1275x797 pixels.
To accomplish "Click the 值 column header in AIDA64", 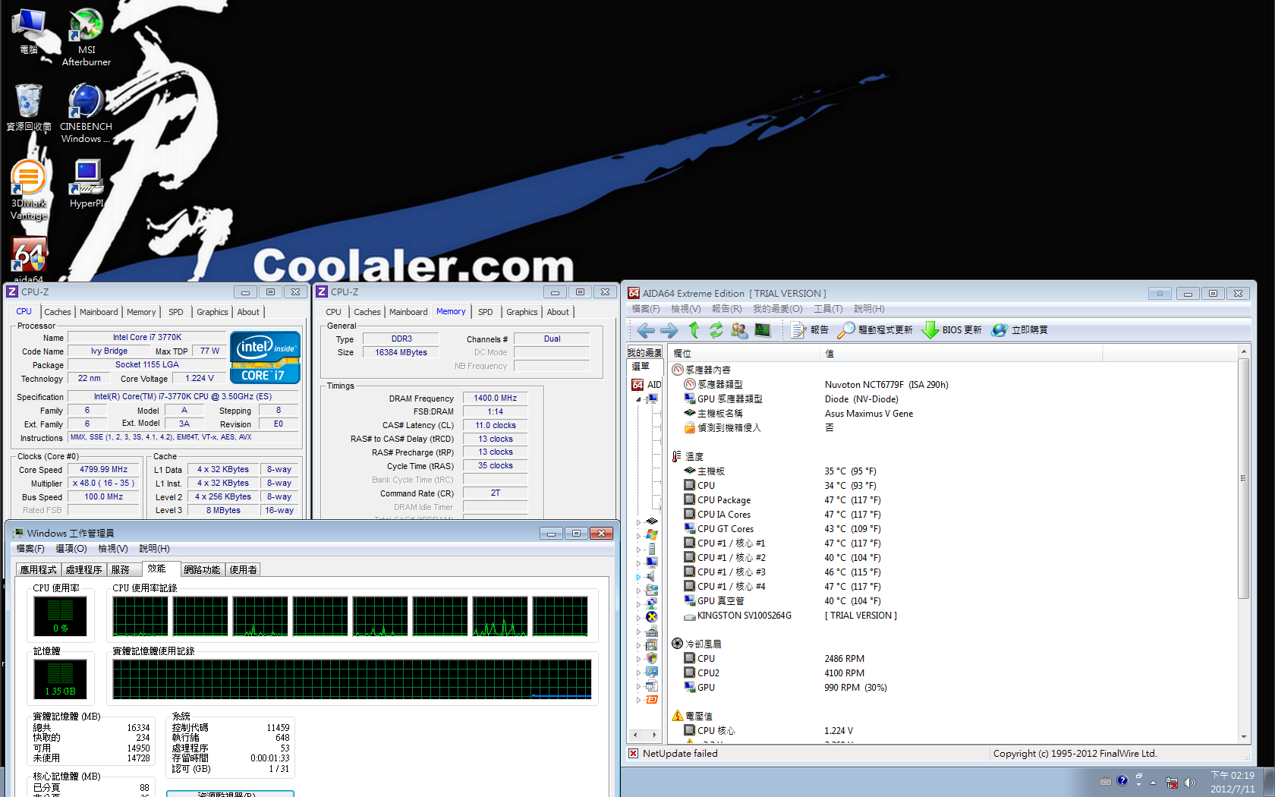I will pyautogui.click(x=962, y=353).
